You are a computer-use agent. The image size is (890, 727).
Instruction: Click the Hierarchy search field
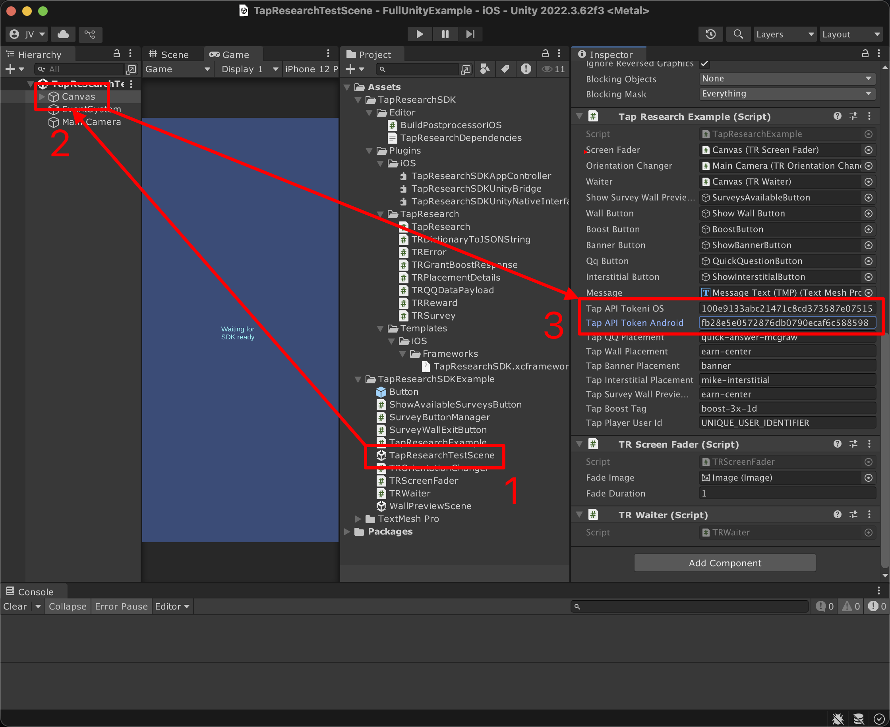79,69
